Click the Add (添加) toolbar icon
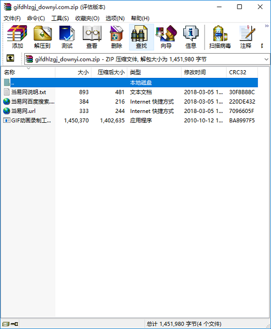 17,37
